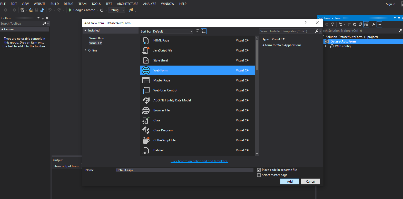Open the FILE menu

(3, 4)
